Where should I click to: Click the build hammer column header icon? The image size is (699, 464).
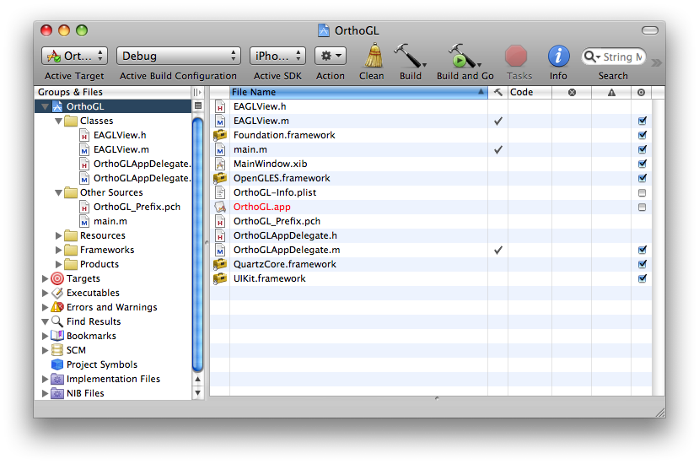(x=498, y=92)
